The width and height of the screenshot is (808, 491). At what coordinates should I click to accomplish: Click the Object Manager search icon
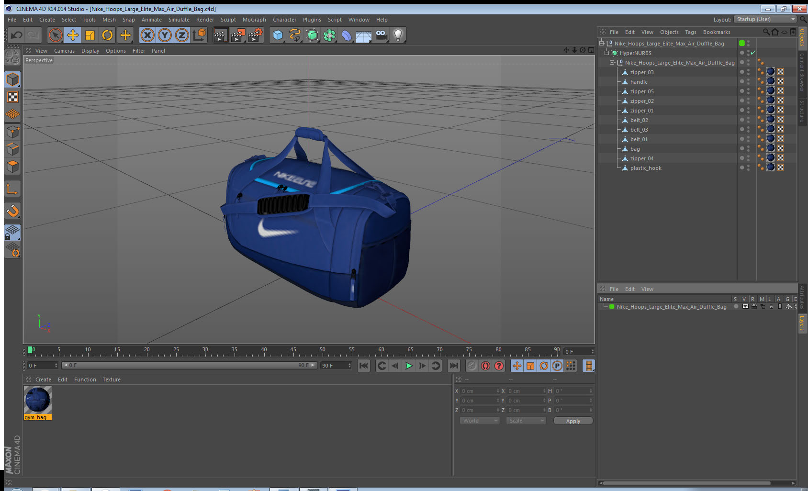pyautogui.click(x=766, y=32)
